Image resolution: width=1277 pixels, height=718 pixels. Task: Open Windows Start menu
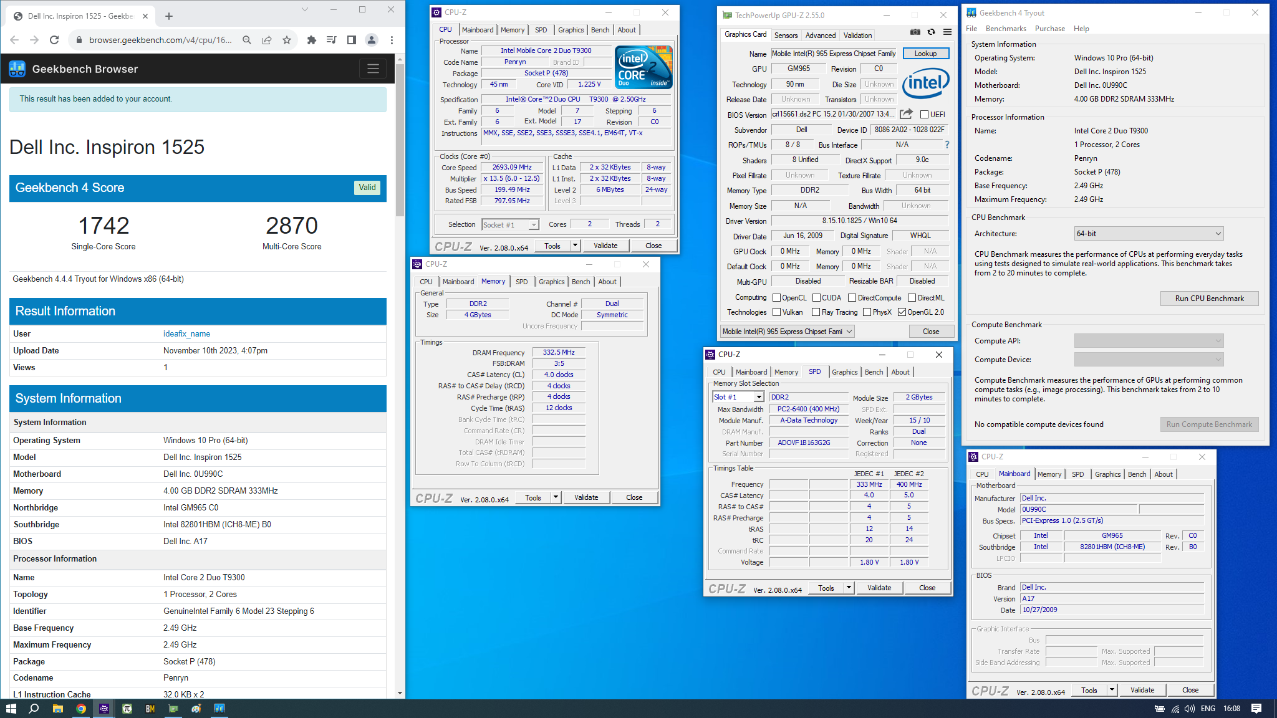click(11, 709)
